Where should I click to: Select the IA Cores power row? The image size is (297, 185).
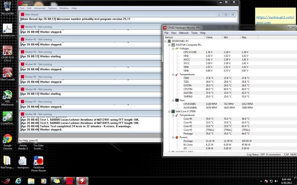tap(230, 145)
